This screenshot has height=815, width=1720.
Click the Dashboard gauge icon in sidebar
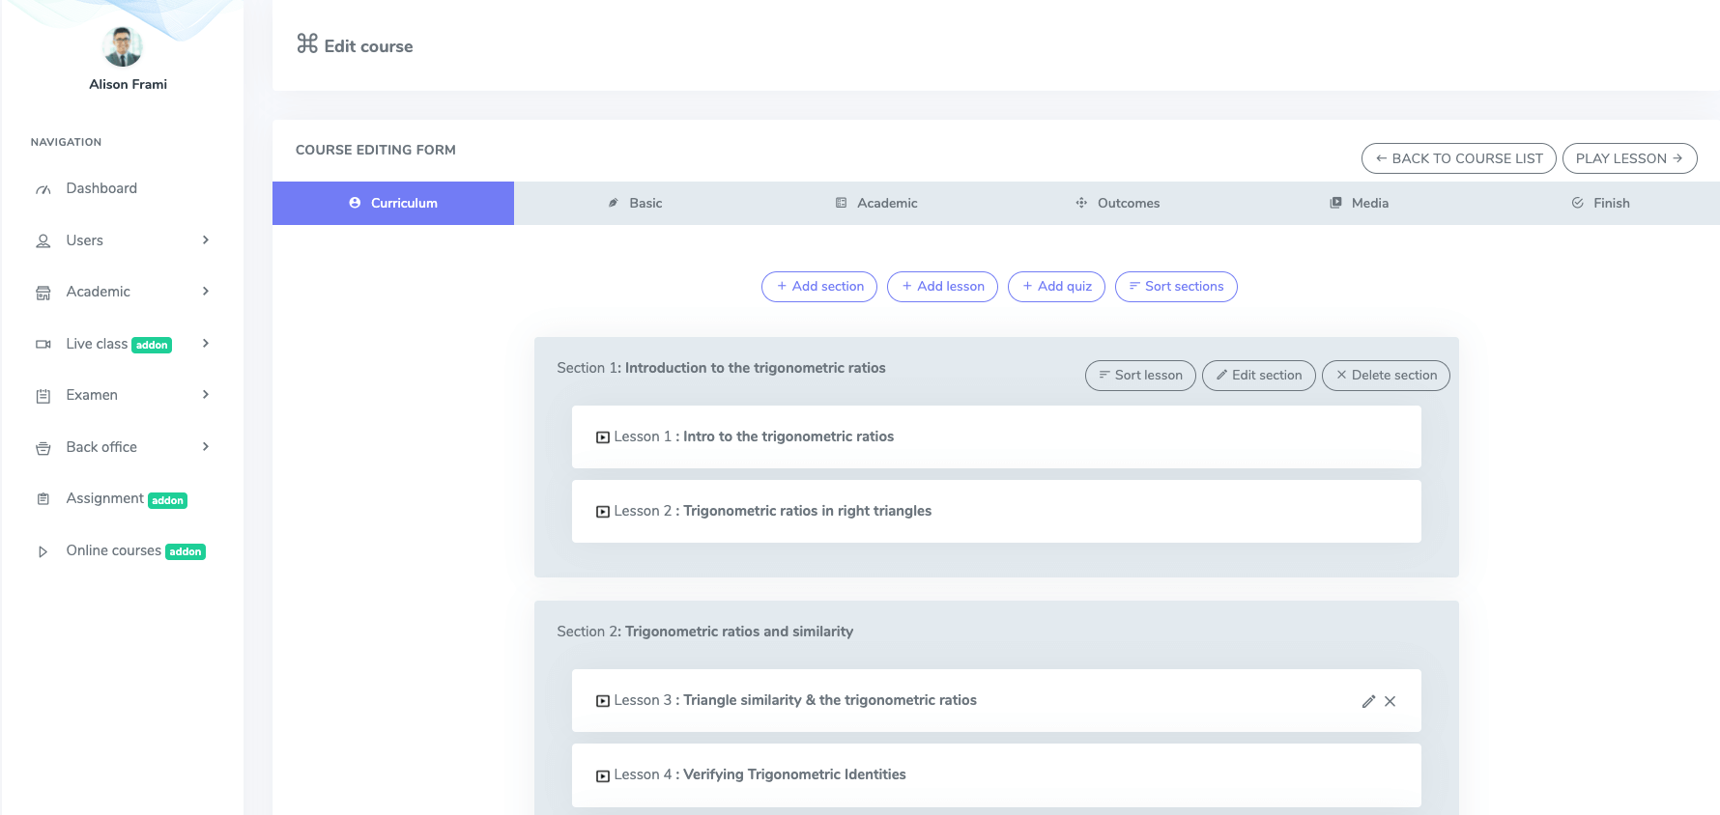click(43, 189)
